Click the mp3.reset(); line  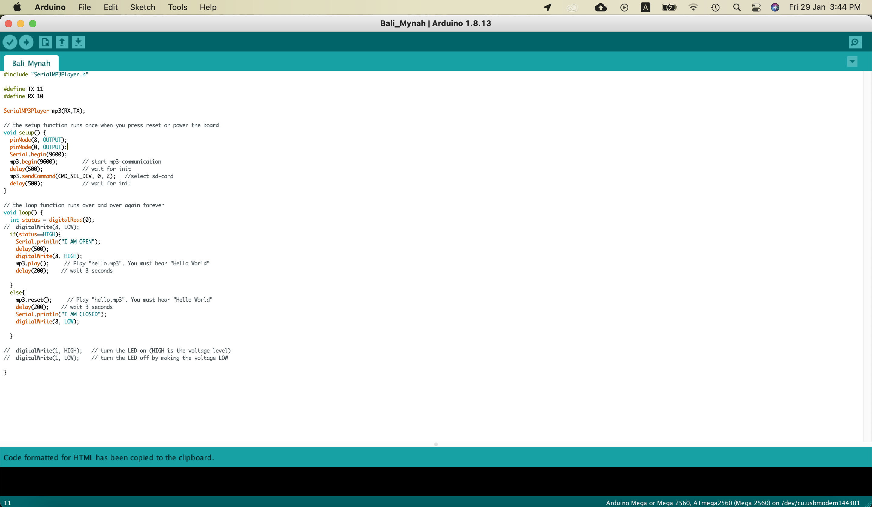coord(34,300)
